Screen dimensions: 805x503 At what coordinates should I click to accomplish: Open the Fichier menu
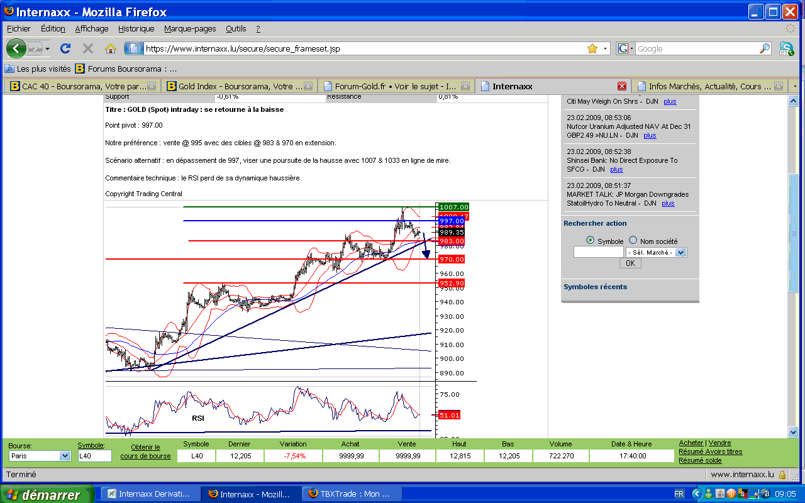point(19,28)
